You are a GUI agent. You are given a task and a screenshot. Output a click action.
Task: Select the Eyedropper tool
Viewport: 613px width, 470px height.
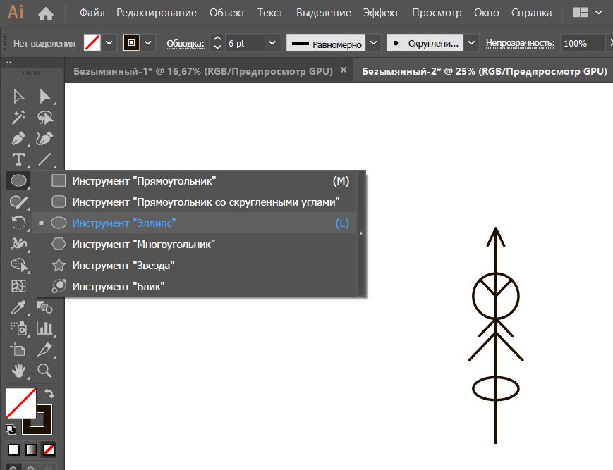[x=18, y=307]
